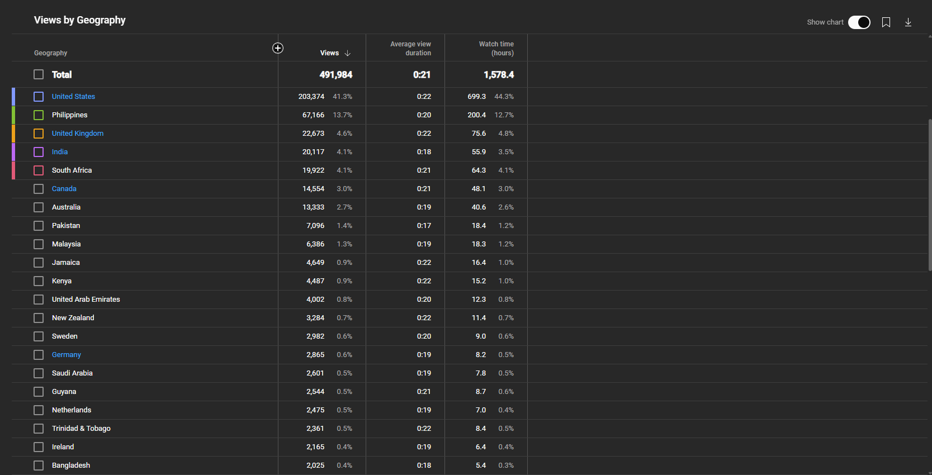Click the add metric plus icon
Viewport: 932px width, 475px height.
click(x=278, y=48)
